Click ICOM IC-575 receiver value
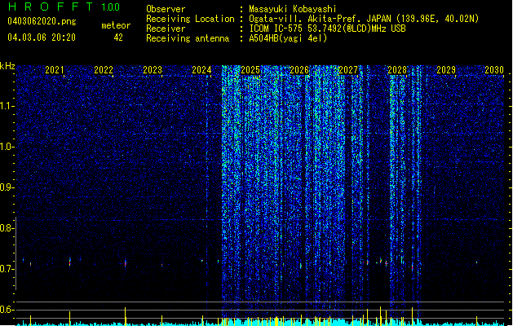Screen dimensions: 513x326 (327, 29)
